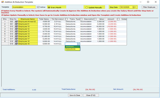Click the Emp No column header
160x98 pixels.
[x=13, y=19]
